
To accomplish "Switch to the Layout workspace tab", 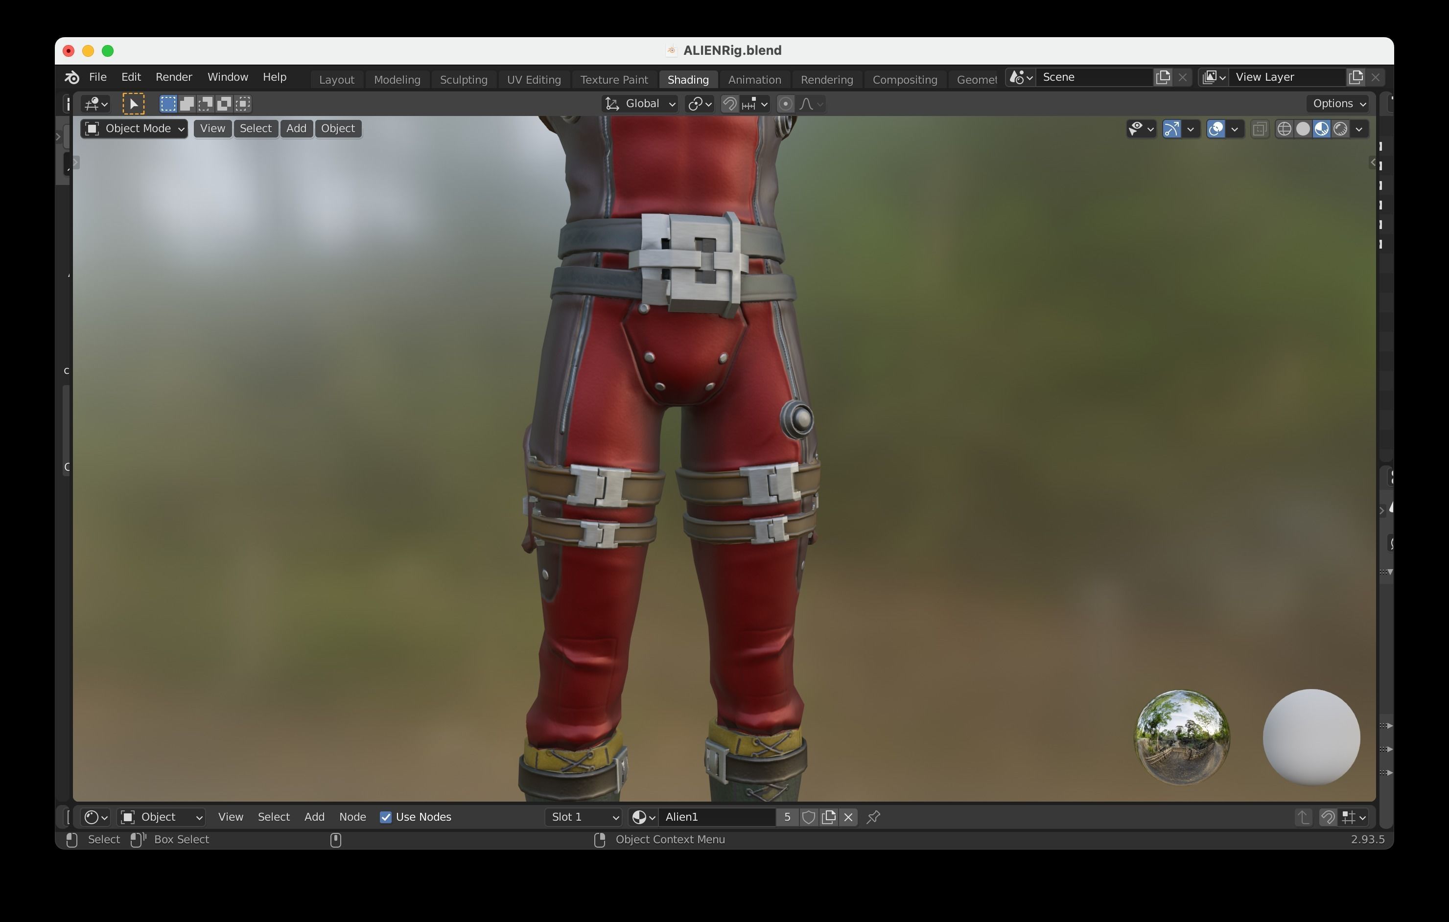I will (336, 80).
